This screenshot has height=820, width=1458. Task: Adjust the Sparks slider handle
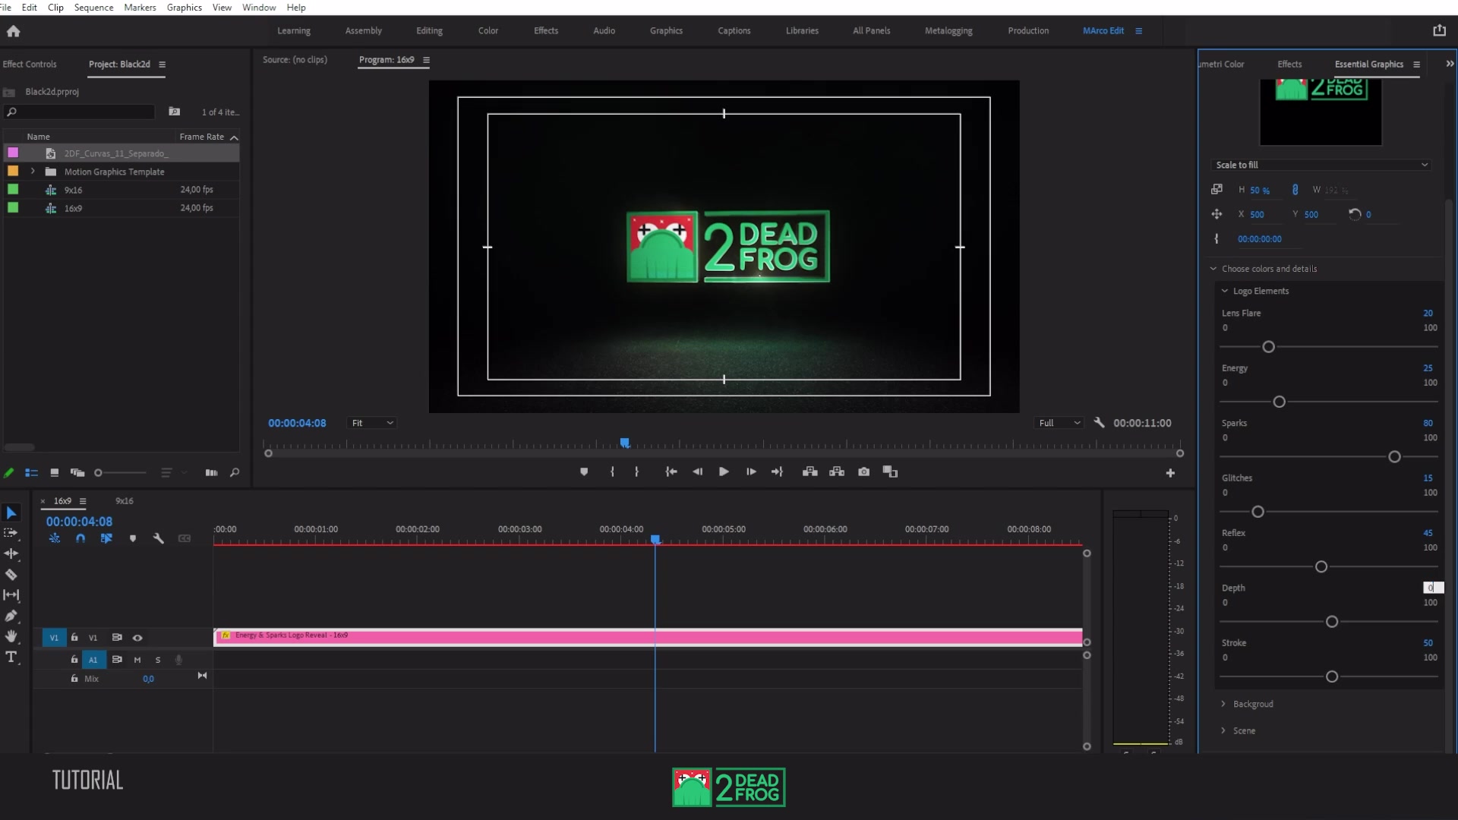tap(1394, 457)
